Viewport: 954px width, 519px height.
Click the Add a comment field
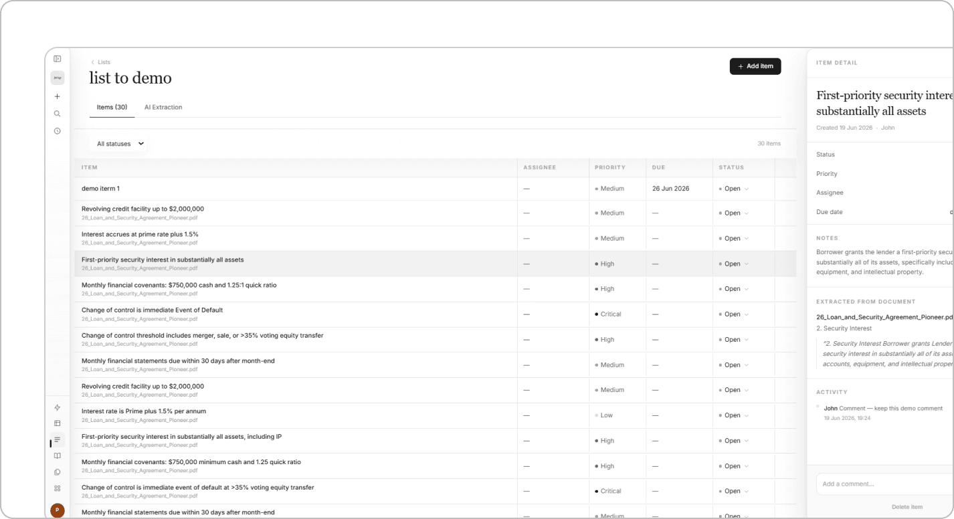click(x=884, y=484)
